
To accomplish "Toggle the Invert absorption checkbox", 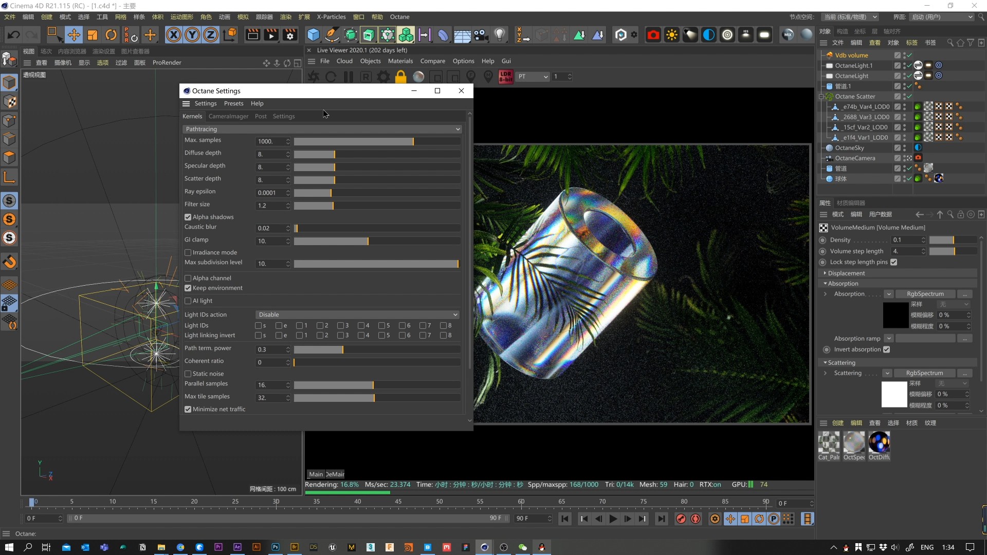I will [886, 349].
